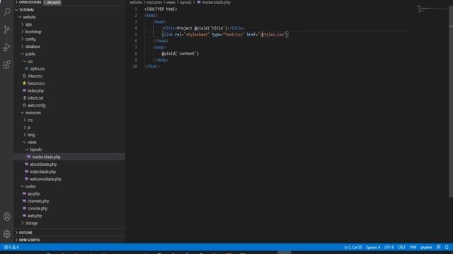Click the editor minimap preview

click(x=432, y=9)
